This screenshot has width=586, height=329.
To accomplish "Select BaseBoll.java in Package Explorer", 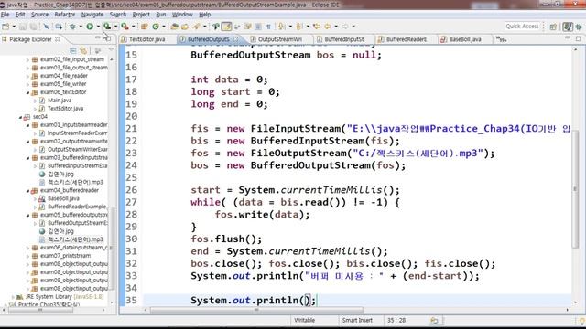I will (63, 198).
